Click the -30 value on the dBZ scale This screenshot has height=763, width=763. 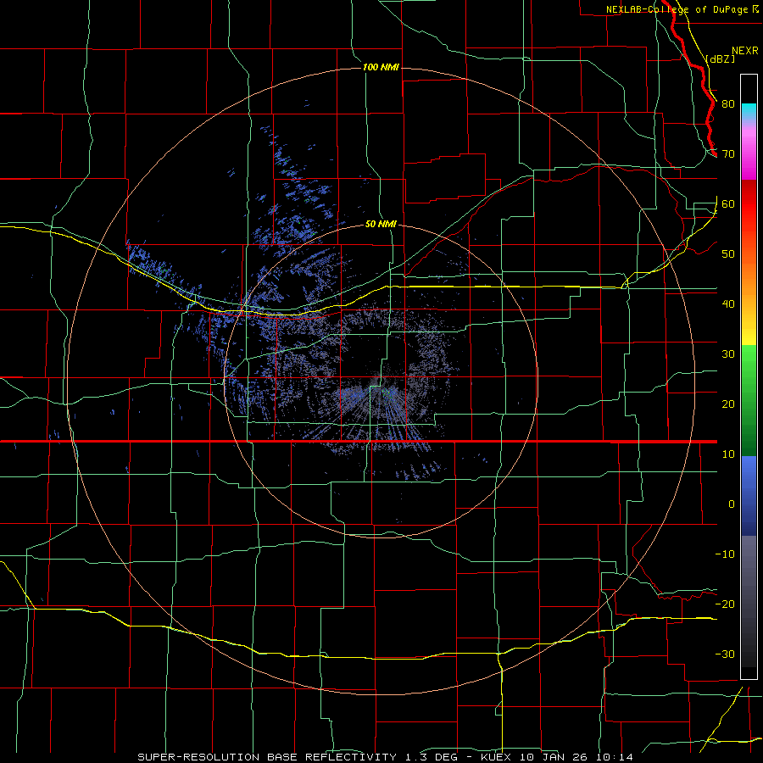tap(725, 654)
